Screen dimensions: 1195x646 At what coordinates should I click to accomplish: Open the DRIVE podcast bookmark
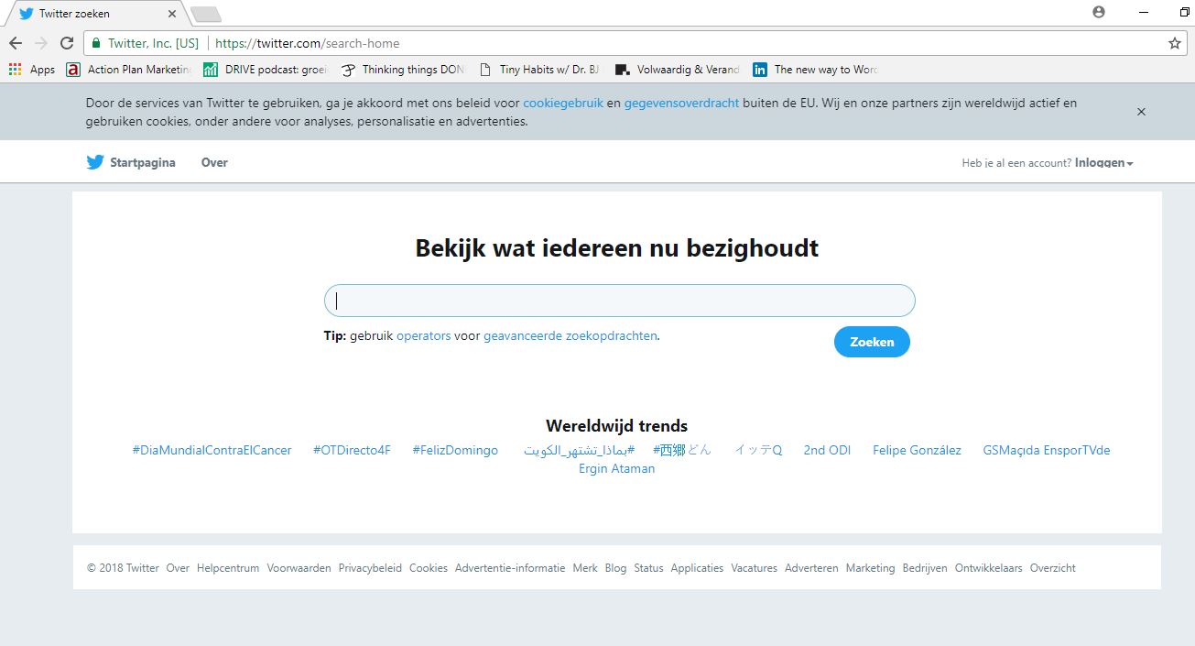[266, 70]
